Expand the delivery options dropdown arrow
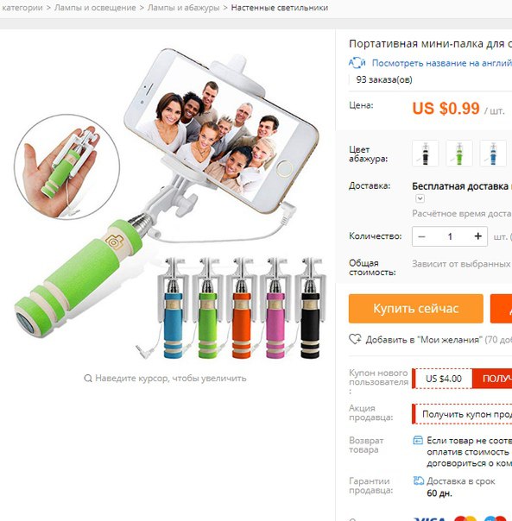The height and width of the screenshot is (521, 512). (x=420, y=198)
